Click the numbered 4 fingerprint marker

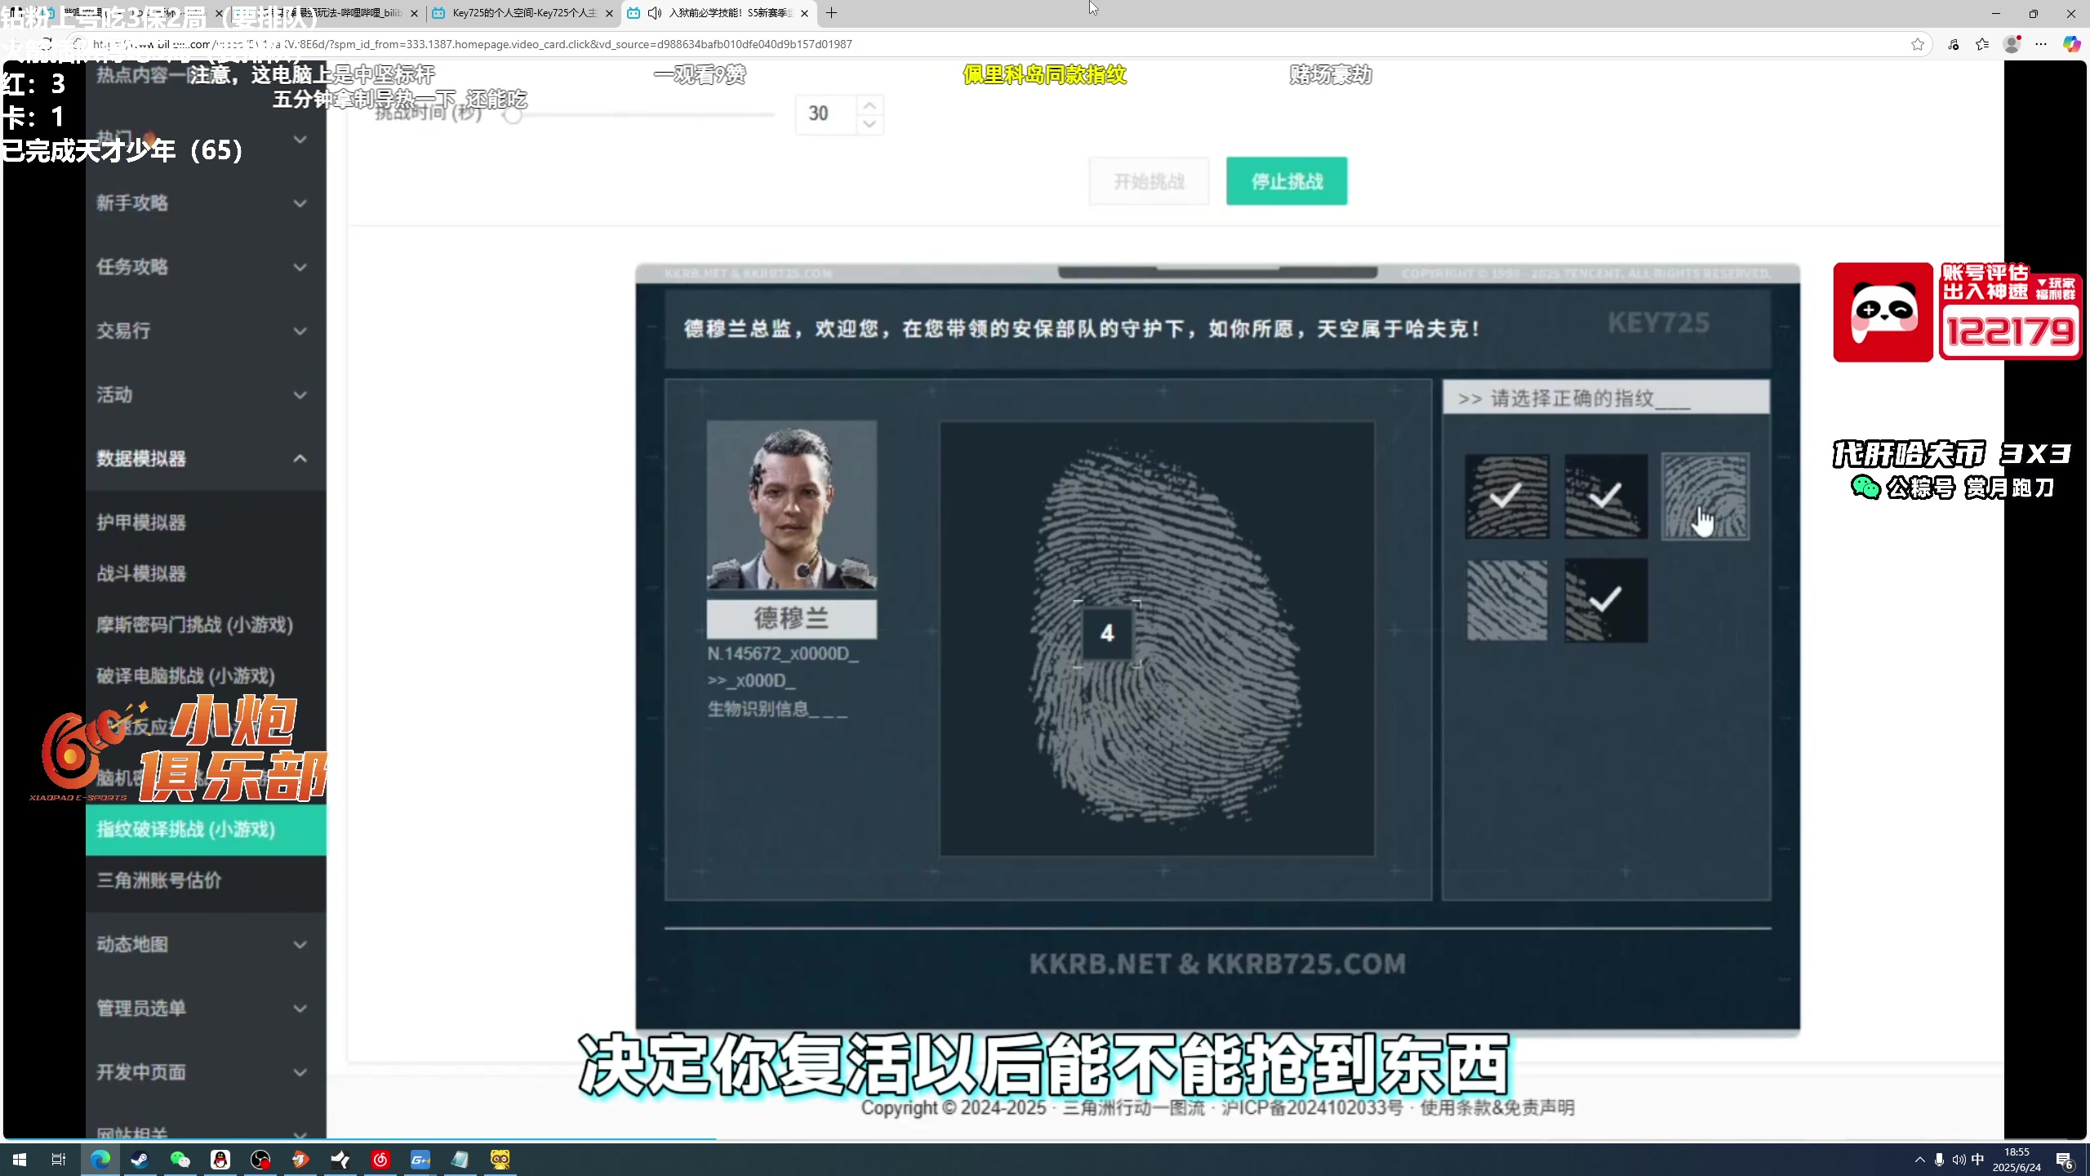(1107, 633)
